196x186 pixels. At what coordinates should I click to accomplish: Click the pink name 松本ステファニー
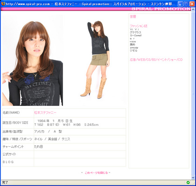45,113
